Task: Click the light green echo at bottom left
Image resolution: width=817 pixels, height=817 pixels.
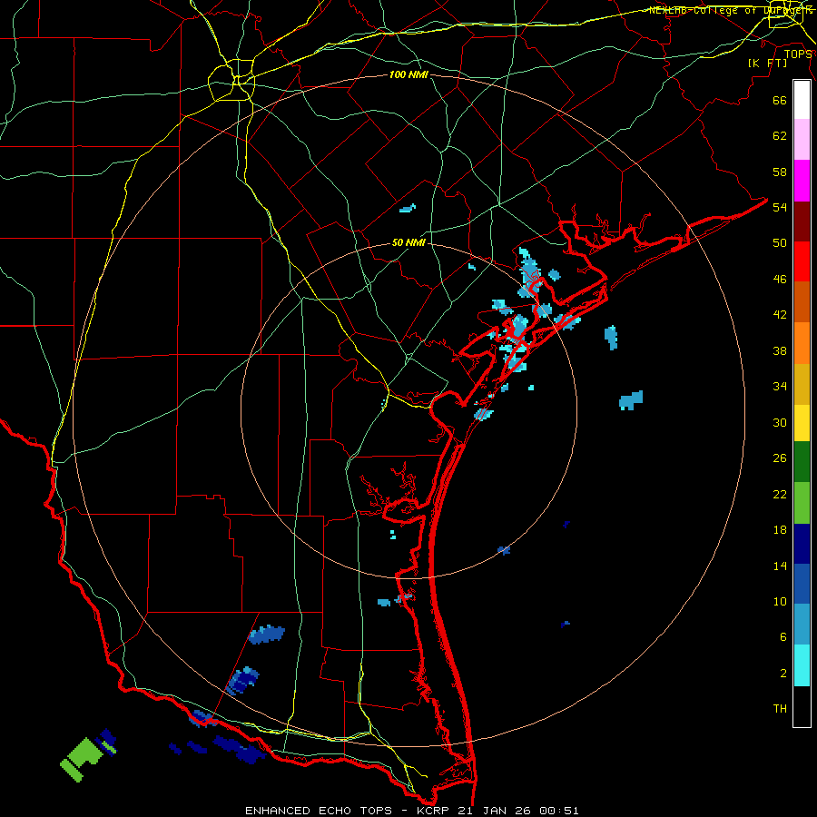Action: [x=84, y=758]
